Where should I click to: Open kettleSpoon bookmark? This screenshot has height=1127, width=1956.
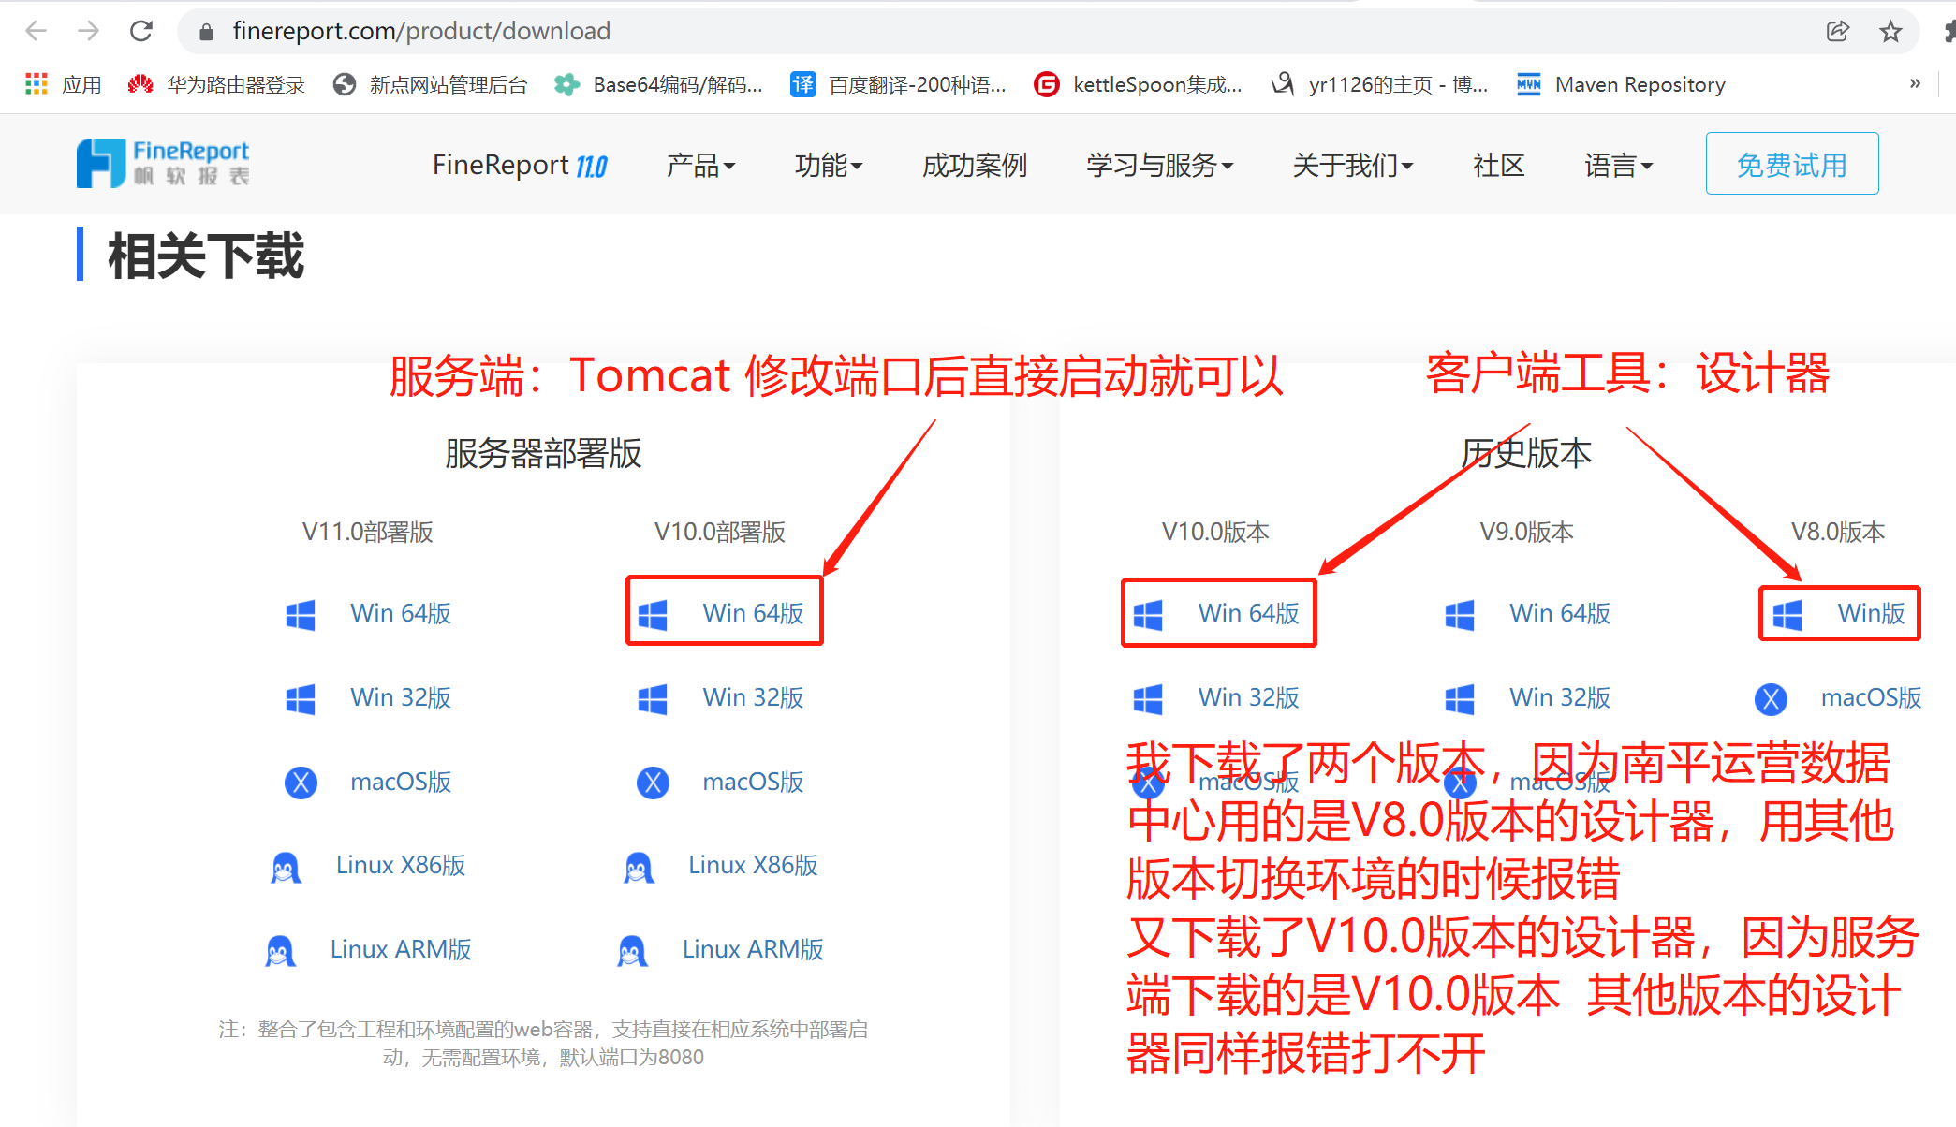[1138, 84]
